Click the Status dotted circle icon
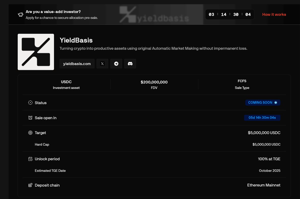This screenshot has width=300, height=199. [30, 103]
